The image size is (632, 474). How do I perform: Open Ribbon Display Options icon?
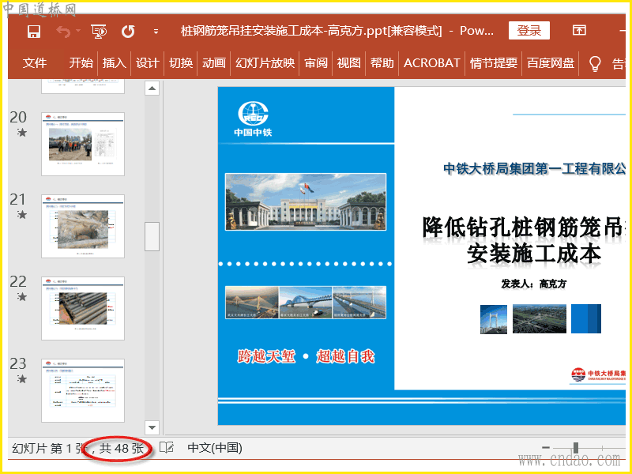click(579, 31)
